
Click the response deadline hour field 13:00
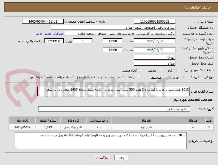[x=113, y=41]
